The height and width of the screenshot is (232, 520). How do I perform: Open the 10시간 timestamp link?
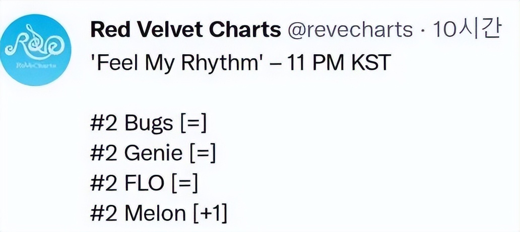466,30
